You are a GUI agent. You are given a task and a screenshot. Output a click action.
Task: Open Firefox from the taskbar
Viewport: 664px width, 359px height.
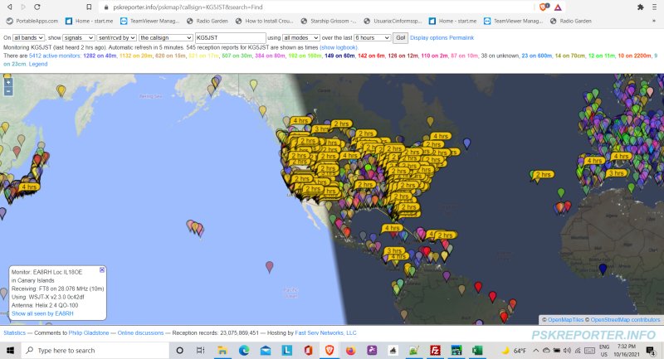(351, 350)
